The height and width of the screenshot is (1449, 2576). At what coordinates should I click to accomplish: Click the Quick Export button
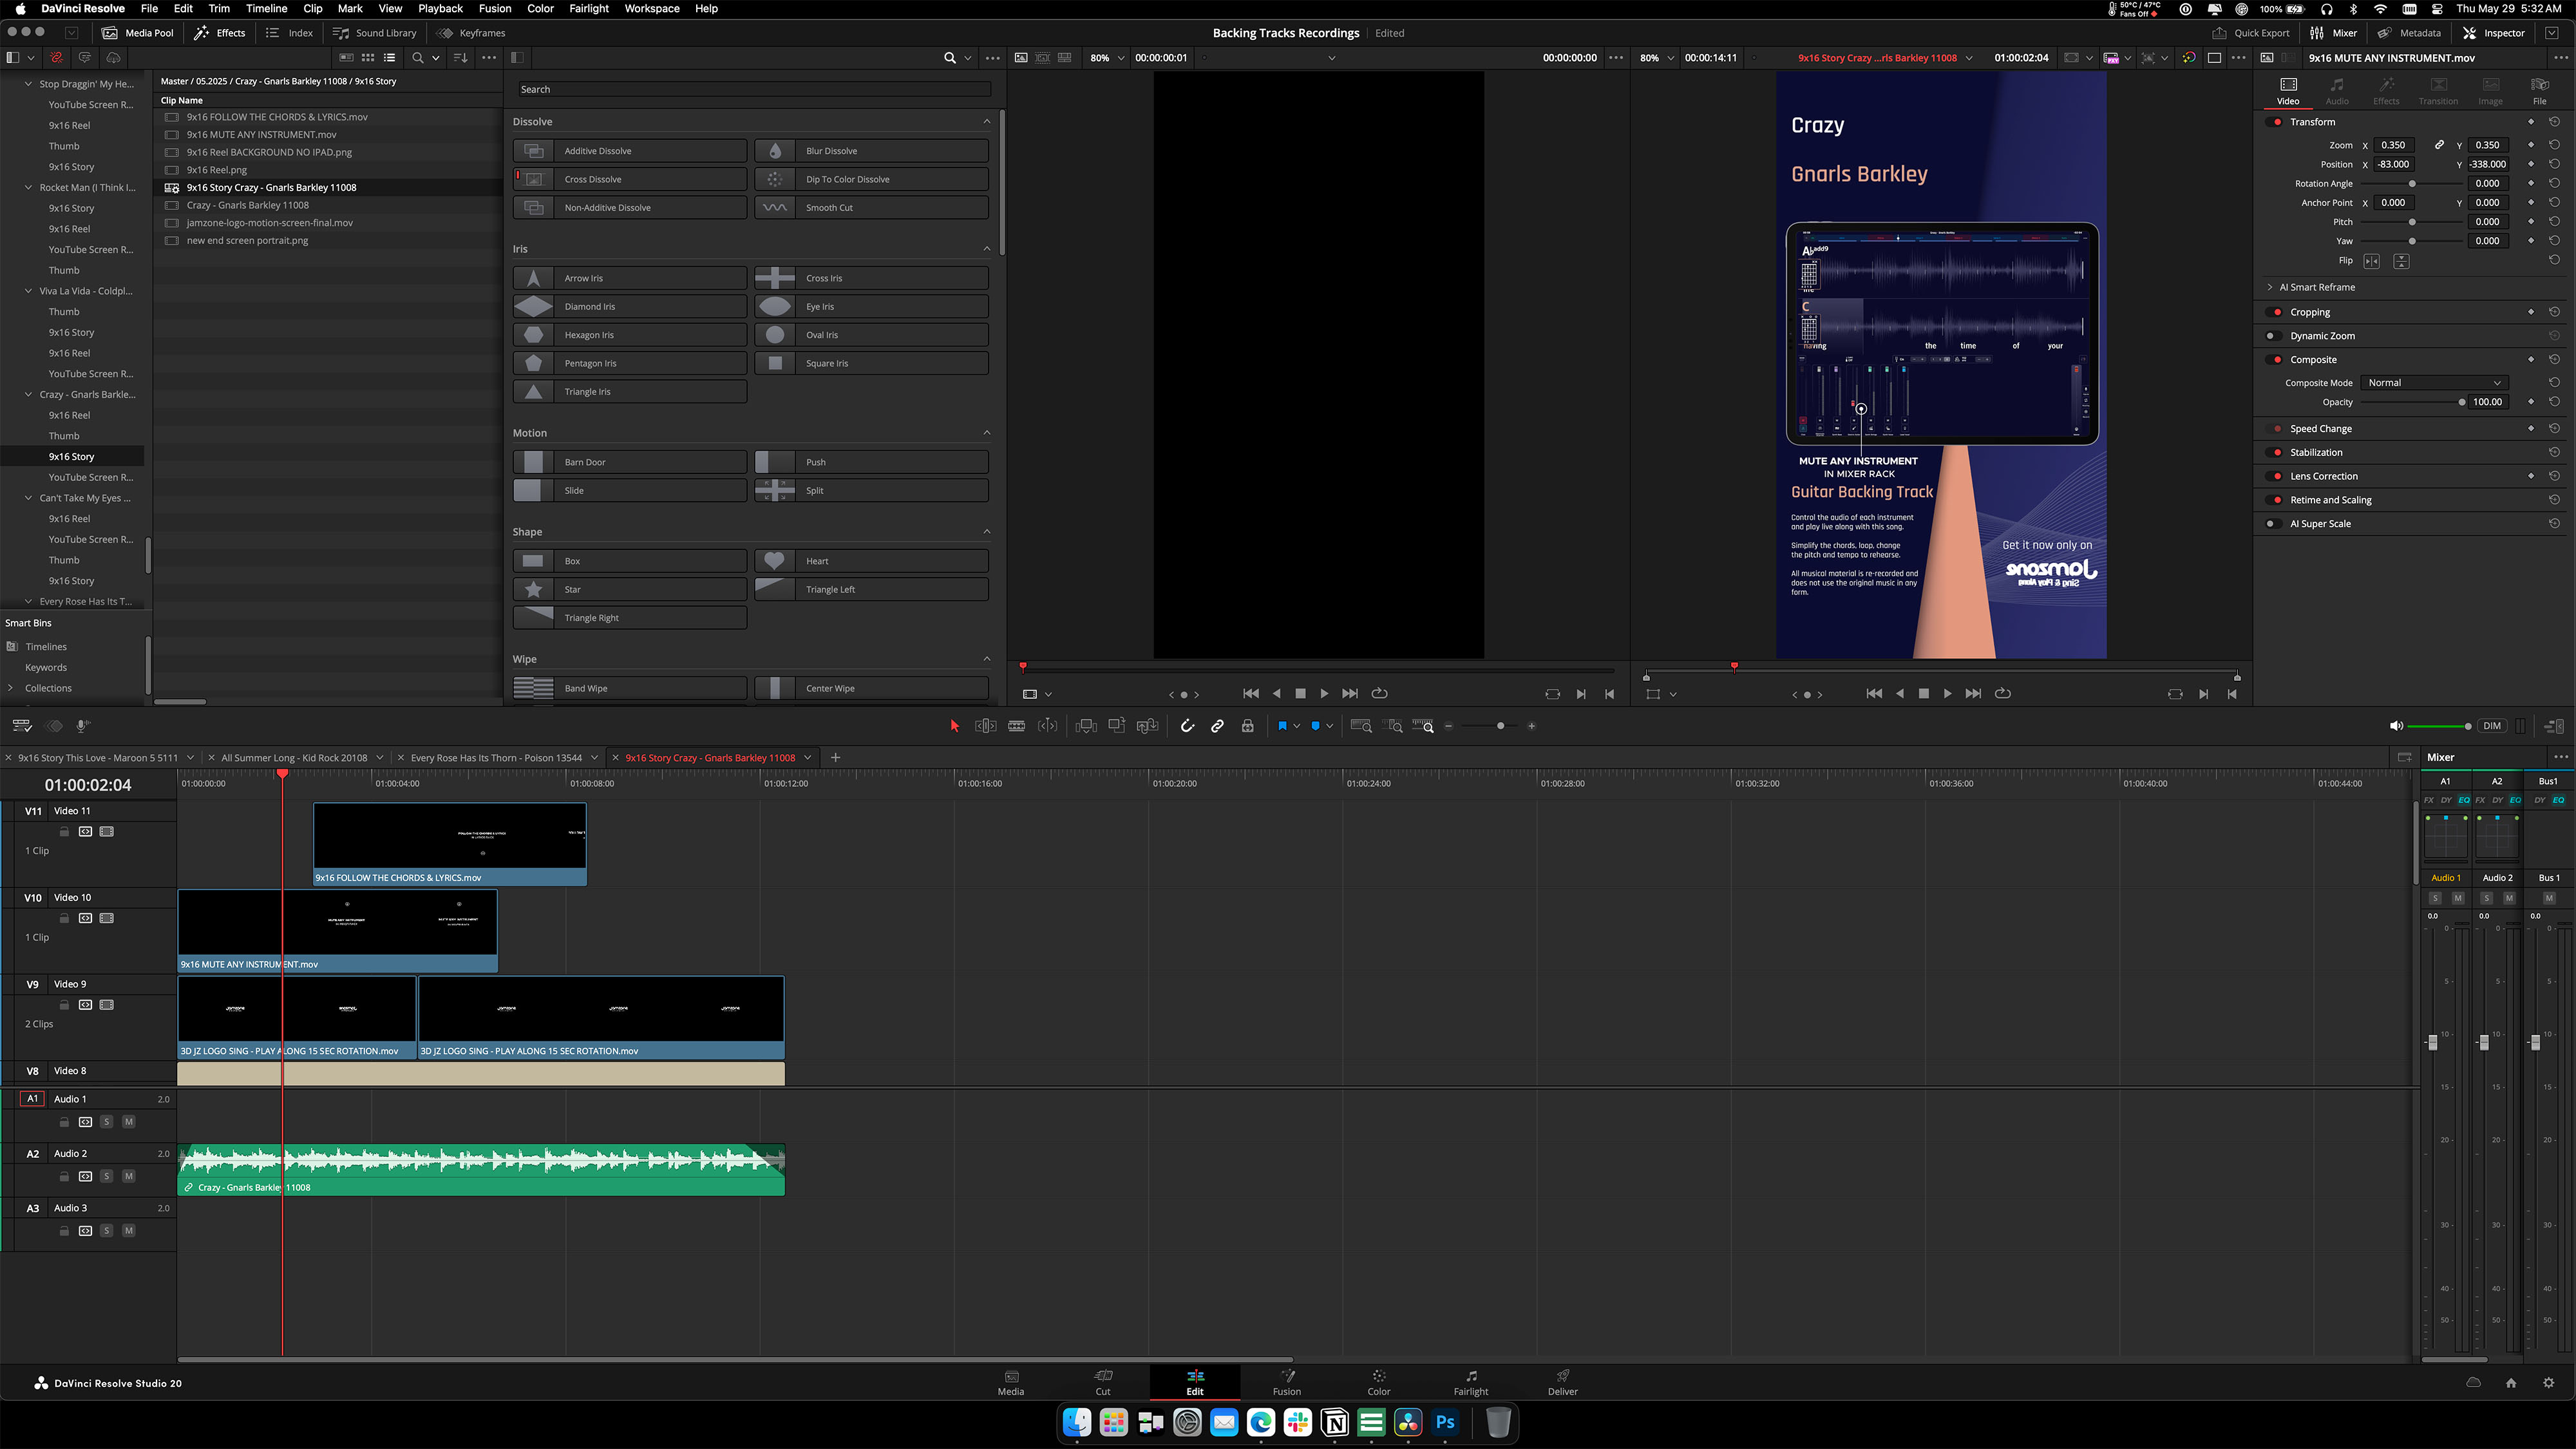point(2250,33)
